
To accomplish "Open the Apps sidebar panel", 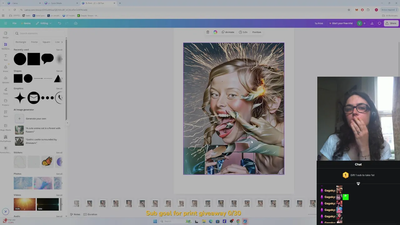I will pyautogui.click(x=6, y=113).
